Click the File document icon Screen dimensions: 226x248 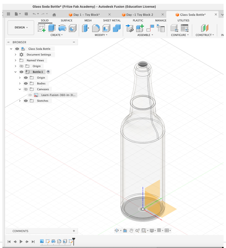(x=16, y=14)
